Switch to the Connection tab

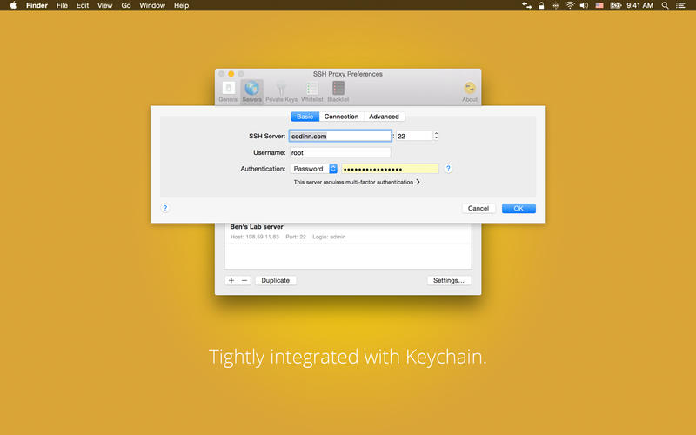[341, 117]
